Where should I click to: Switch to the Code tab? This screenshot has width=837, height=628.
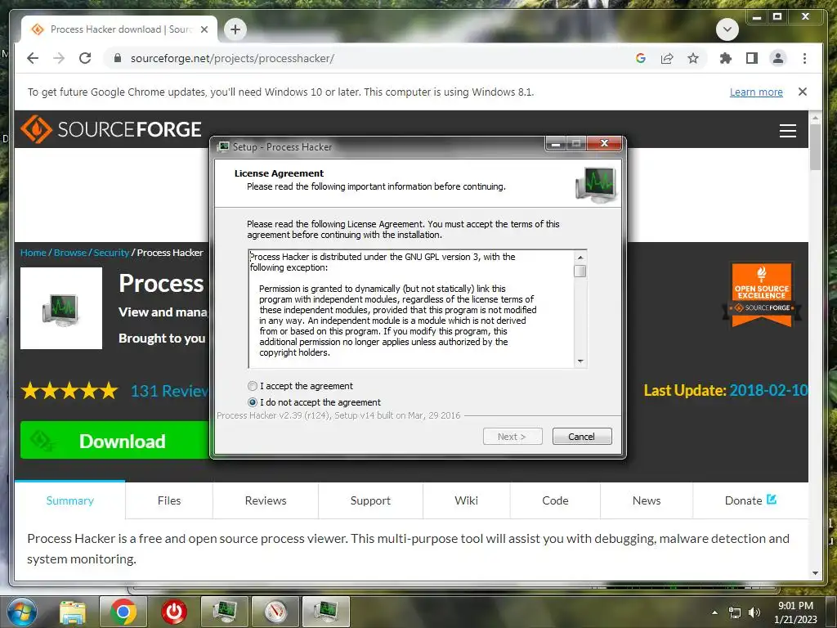(x=555, y=500)
